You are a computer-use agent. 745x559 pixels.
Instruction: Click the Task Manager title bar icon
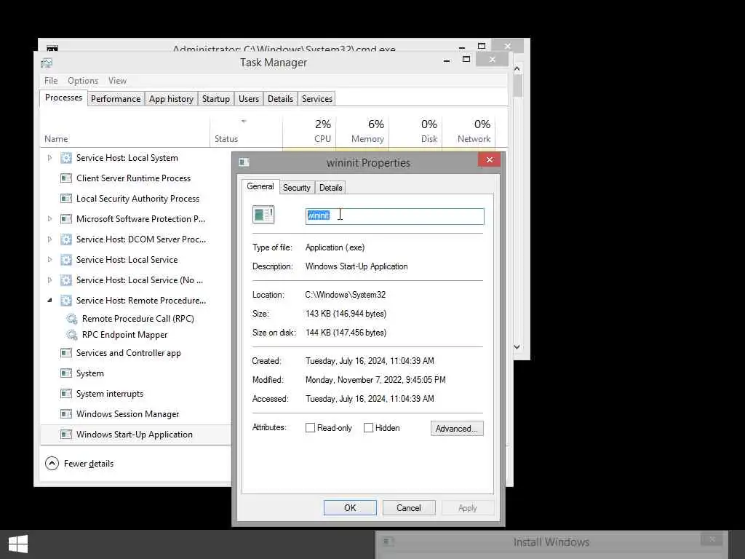(47, 63)
